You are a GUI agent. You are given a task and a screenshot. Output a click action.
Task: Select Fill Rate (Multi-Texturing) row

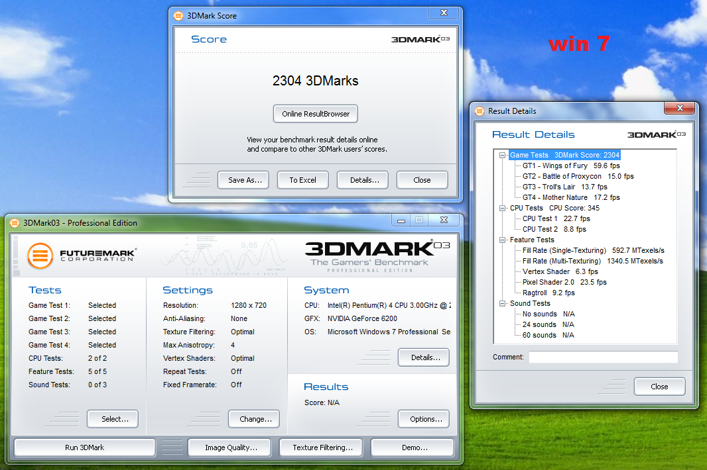coord(593,261)
